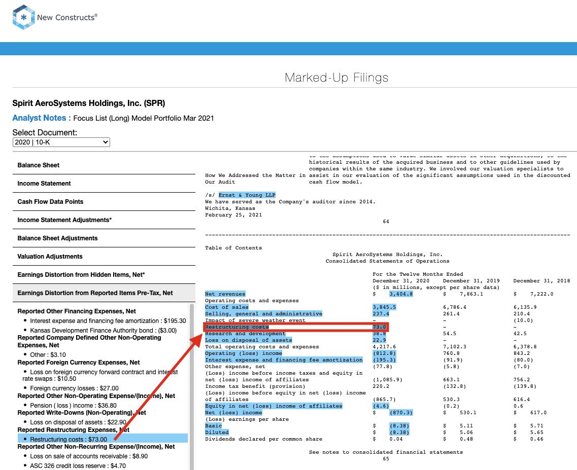The width and height of the screenshot is (577, 470).
Task: Click highlighted Cost of sales label
Action: pos(227,307)
